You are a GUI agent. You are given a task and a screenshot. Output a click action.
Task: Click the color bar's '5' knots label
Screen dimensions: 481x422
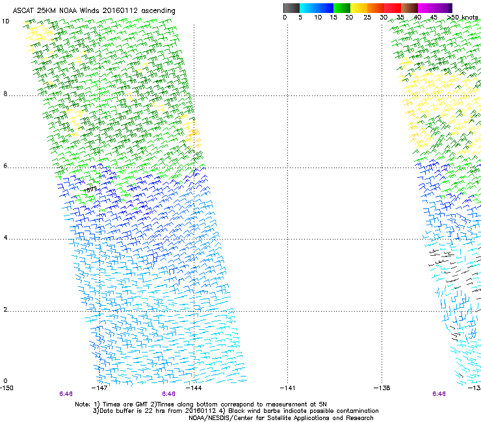tap(300, 18)
